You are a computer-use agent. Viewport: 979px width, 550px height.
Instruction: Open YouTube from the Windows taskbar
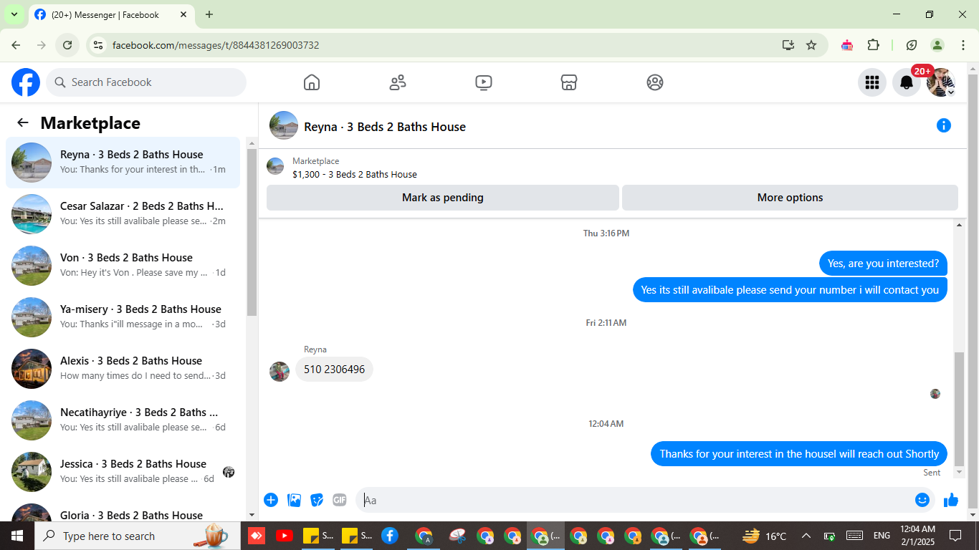[x=284, y=536]
